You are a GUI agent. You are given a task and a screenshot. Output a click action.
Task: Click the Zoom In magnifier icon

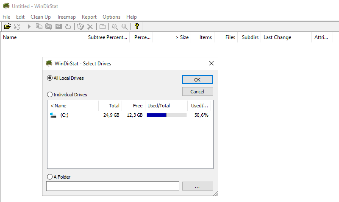114,26
